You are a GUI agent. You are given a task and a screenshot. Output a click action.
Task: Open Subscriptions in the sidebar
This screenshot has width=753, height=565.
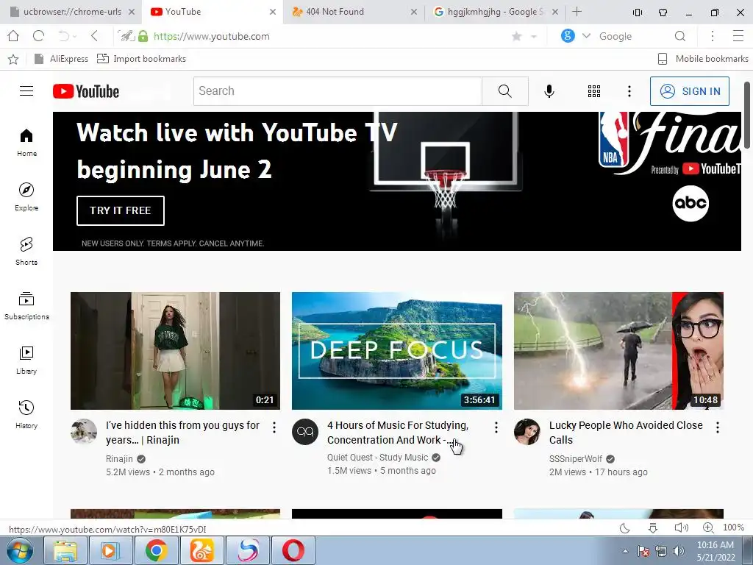click(26, 306)
